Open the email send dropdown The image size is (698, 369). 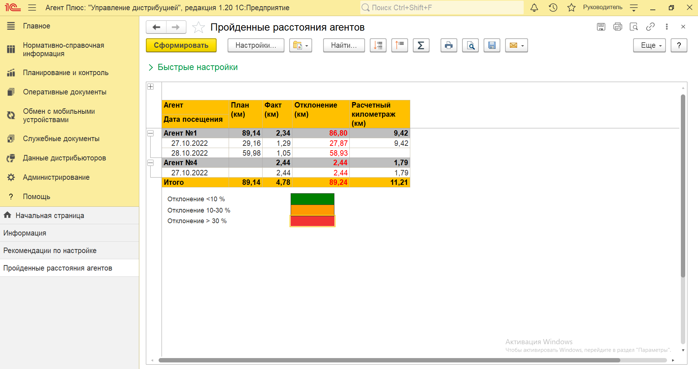click(516, 45)
